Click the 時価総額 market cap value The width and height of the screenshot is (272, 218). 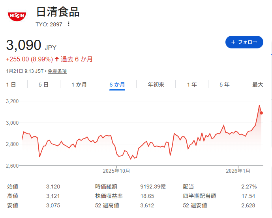154,187
